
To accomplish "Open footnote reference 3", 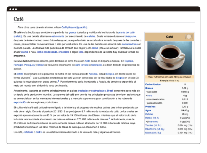I will click(x=109, y=118).
